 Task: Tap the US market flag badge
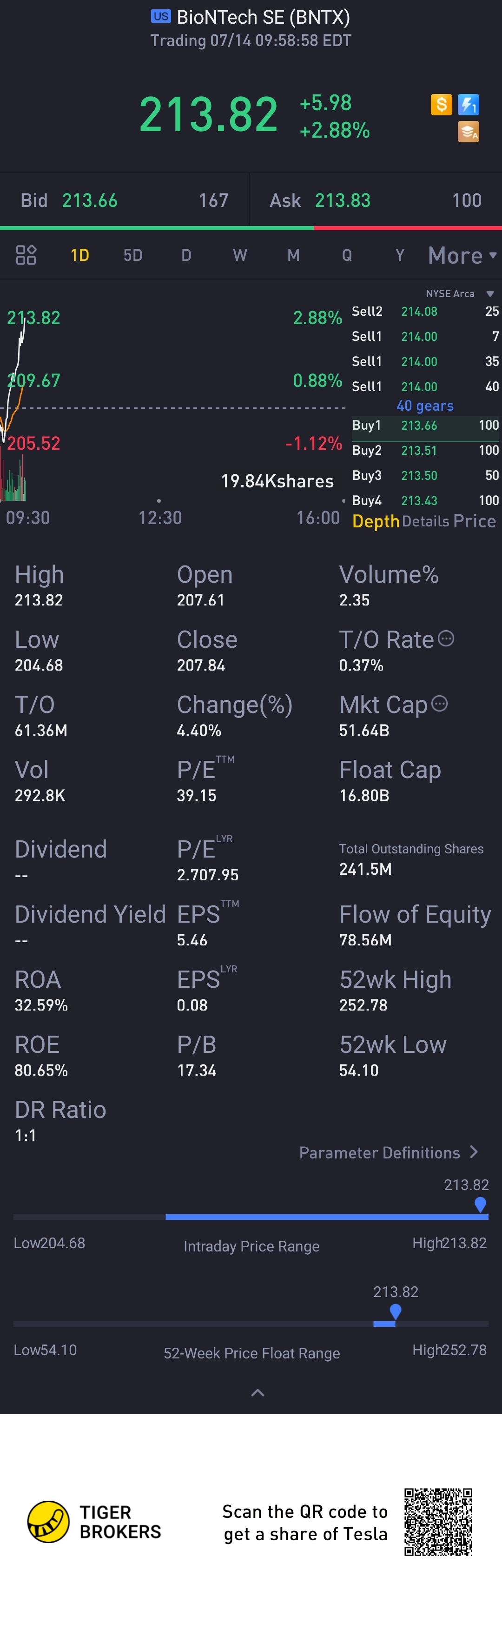pyautogui.click(x=160, y=16)
